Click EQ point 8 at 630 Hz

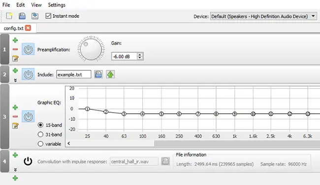[x=216, y=114]
